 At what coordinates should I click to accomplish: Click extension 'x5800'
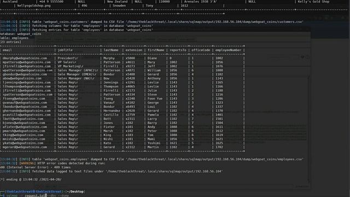click(x=130, y=58)
